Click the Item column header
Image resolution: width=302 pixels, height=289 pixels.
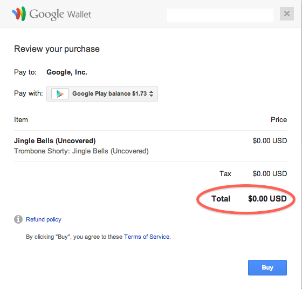tap(21, 120)
